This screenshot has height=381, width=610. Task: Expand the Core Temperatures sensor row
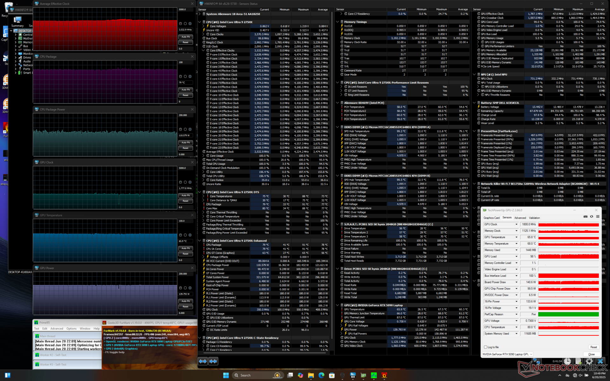(x=203, y=196)
